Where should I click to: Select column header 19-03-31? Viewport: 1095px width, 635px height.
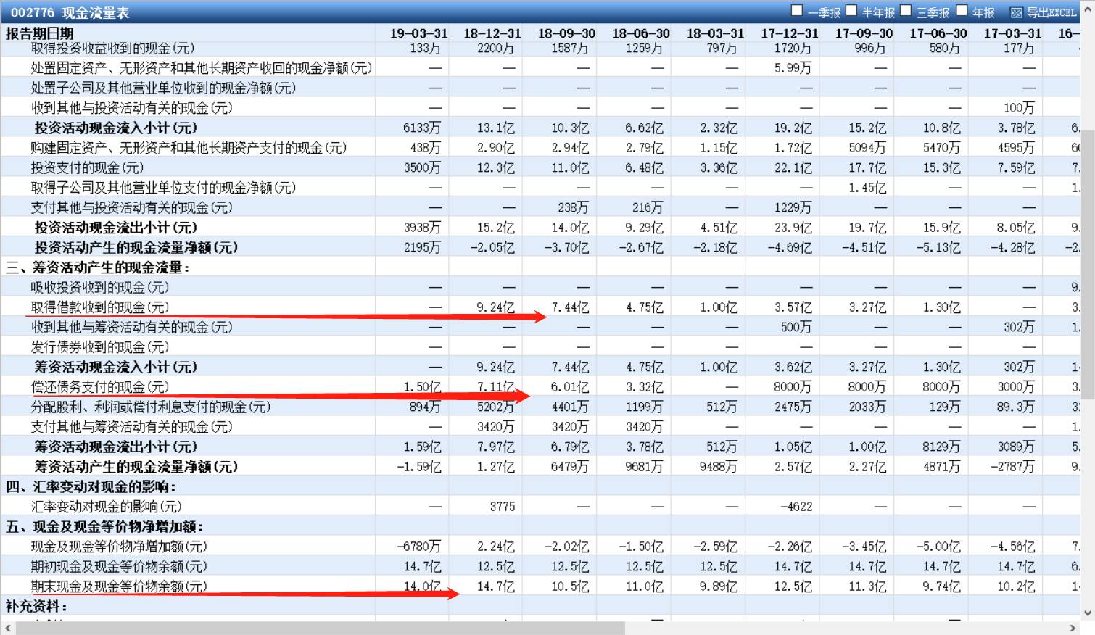coord(418,33)
